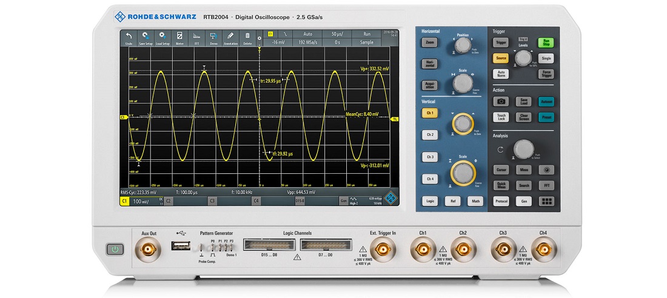Tap the 0 s horizontal position field
Viewport: 667px width, 298px height.
[x=337, y=42]
